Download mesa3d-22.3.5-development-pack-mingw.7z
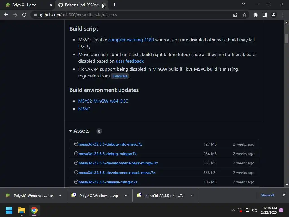Screen dimensions: 289x217 tap(118, 163)
